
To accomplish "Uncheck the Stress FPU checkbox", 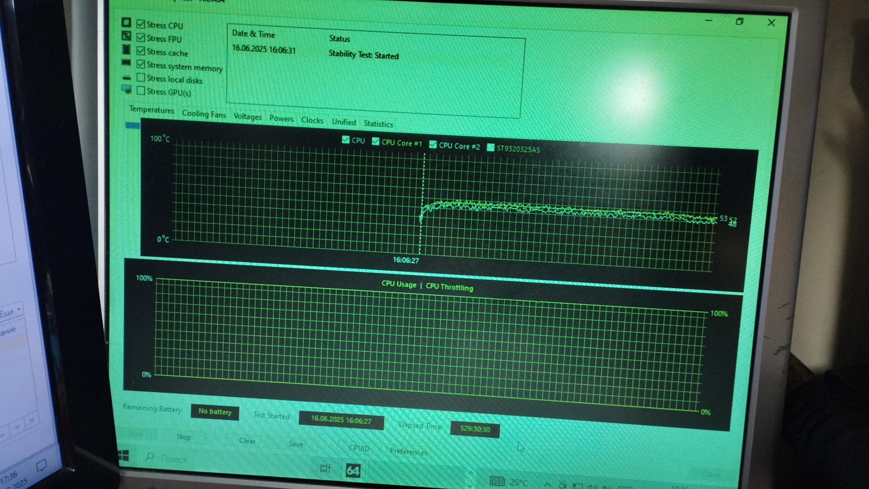I will (x=141, y=38).
